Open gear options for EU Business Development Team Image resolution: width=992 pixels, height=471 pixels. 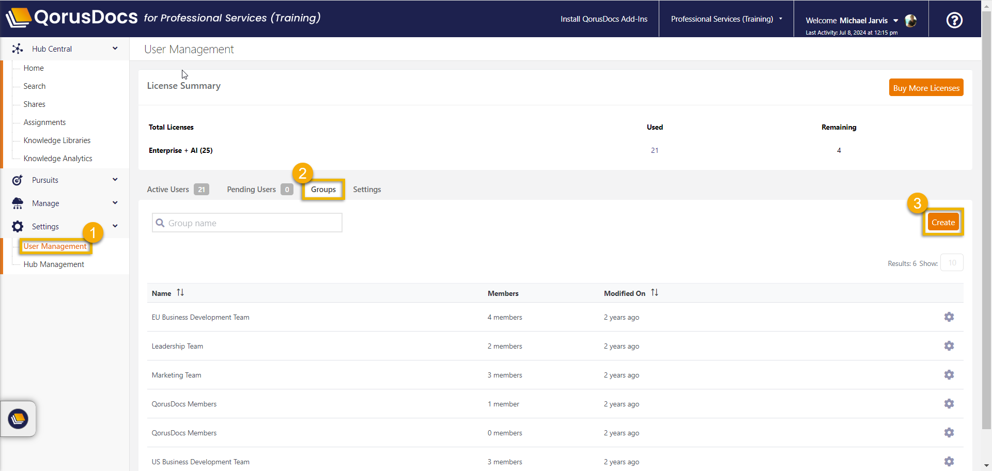949,317
